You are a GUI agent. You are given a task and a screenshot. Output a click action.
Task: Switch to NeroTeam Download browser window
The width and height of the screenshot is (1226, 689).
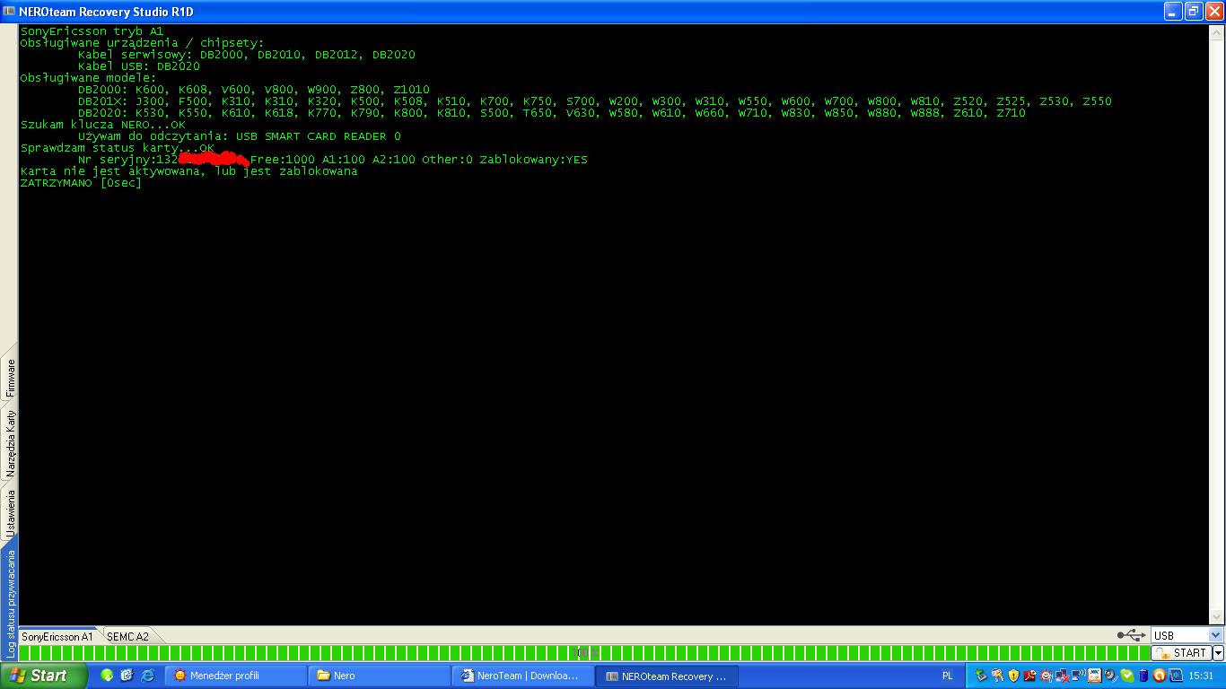click(x=522, y=676)
